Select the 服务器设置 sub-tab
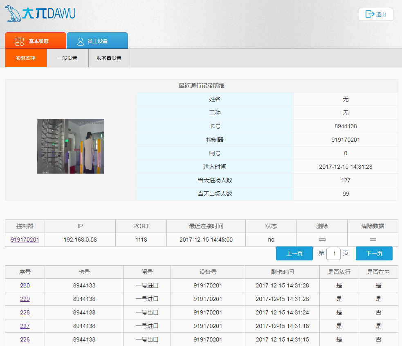Viewport: 402px width, 346px height. tap(109, 58)
